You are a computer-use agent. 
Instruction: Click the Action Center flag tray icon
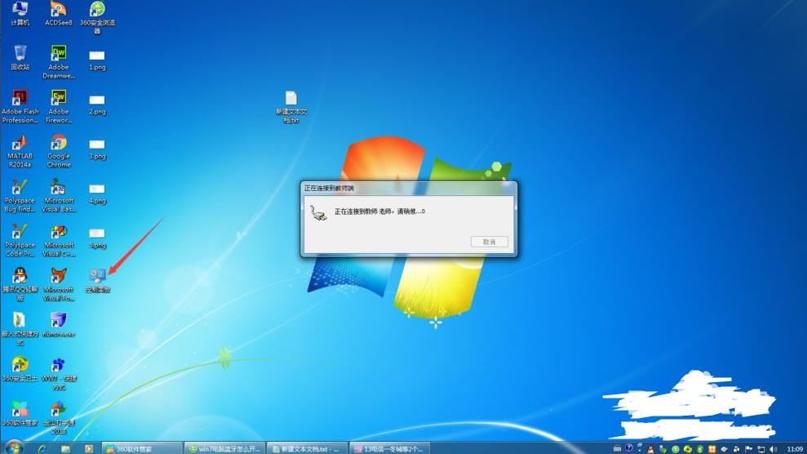click(749, 449)
